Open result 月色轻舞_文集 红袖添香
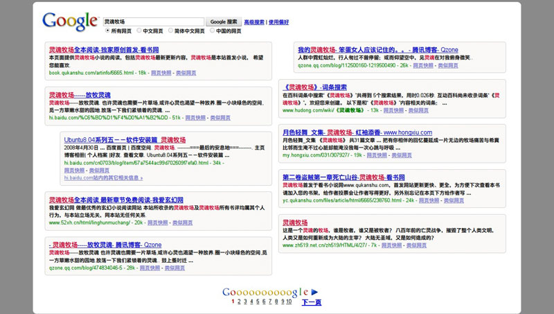554x314 pixels. click(x=357, y=132)
